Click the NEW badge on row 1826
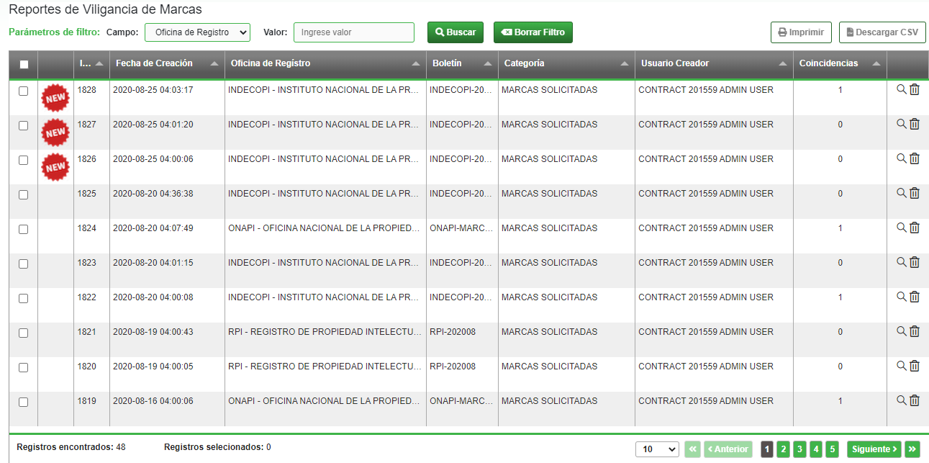The width and height of the screenshot is (929, 463). (x=55, y=167)
